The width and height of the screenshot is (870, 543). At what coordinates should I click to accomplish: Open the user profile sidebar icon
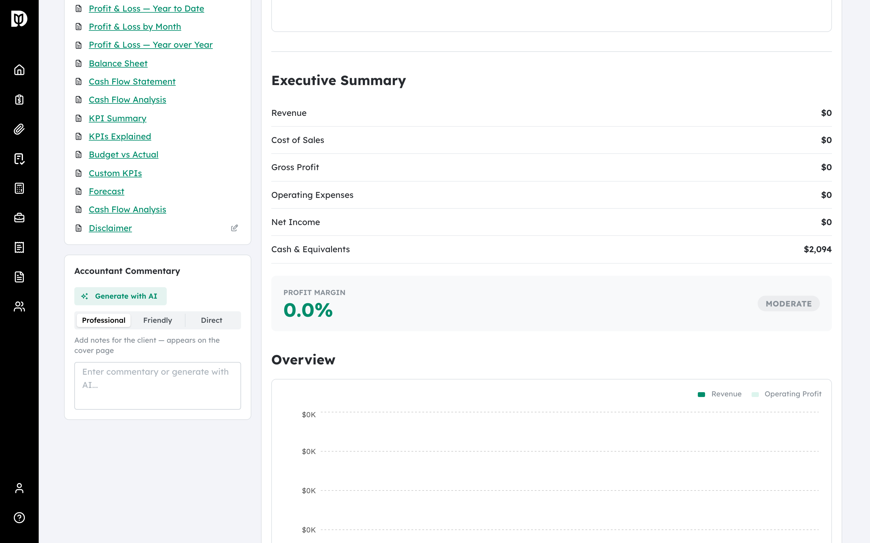(x=19, y=488)
